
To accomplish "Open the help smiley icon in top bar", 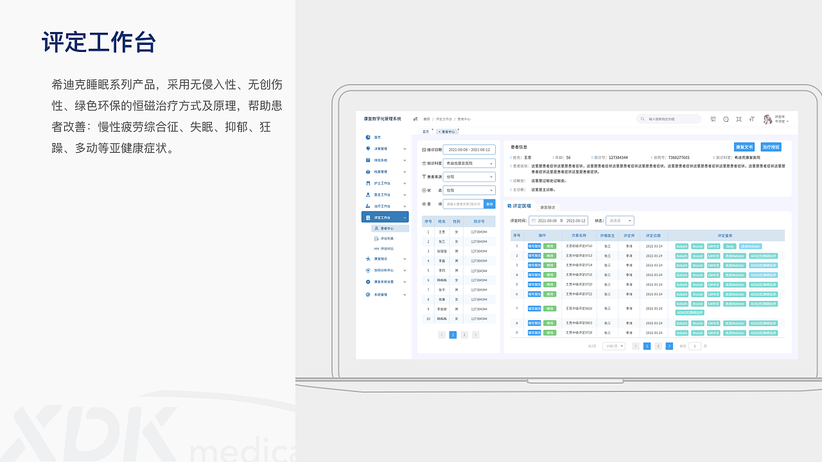I will [x=726, y=119].
